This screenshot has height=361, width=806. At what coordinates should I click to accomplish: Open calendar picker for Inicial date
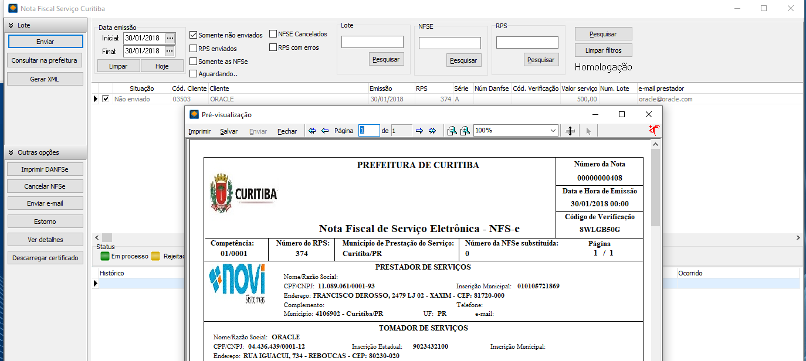(x=170, y=38)
